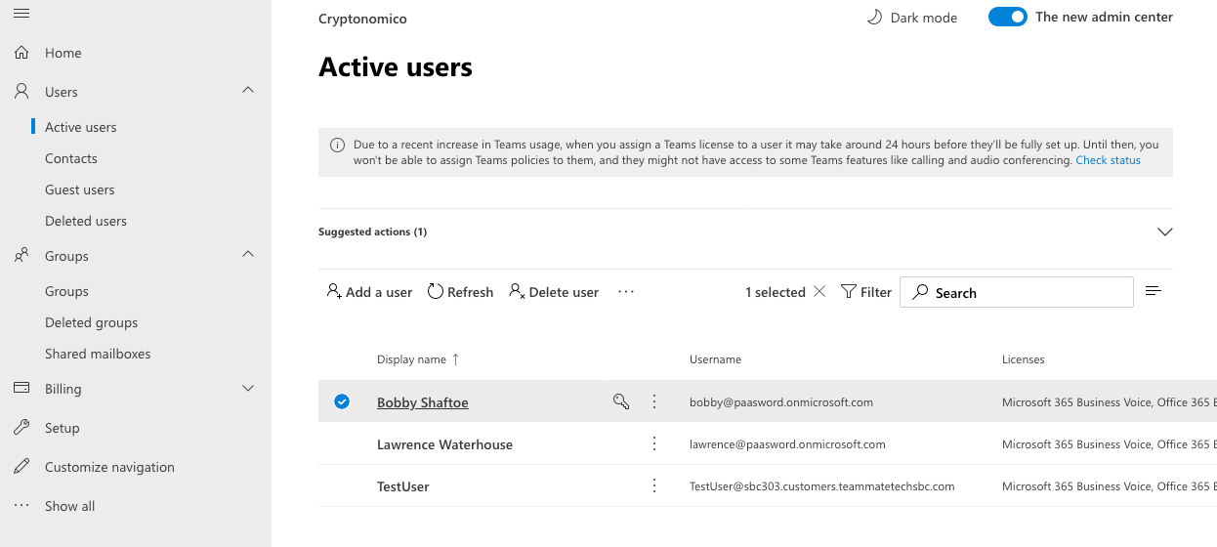
Task: Click TestUser@sbc303 username cell
Action: click(821, 485)
